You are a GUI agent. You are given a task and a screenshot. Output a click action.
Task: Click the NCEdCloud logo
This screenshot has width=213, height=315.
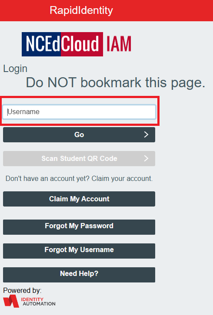[x=63, y=44]
